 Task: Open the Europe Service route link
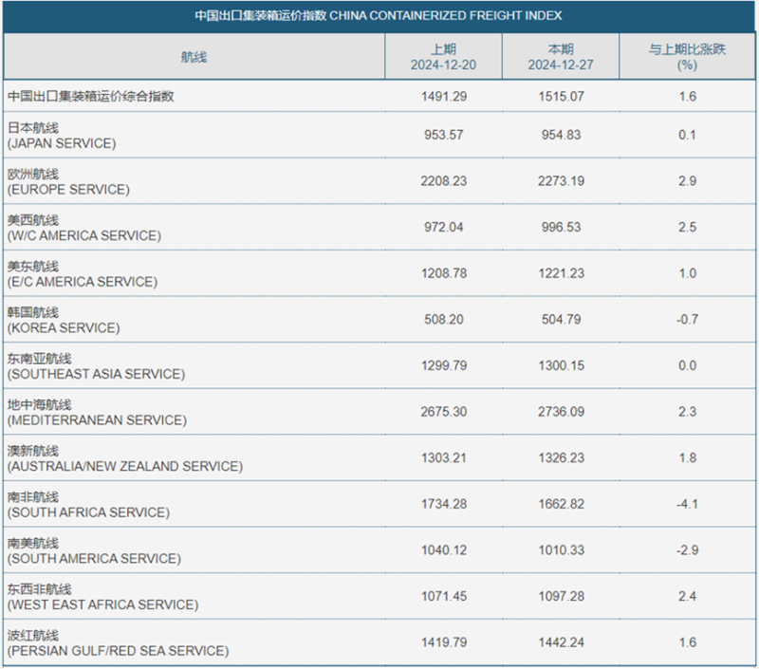click(x=67, y=181)
